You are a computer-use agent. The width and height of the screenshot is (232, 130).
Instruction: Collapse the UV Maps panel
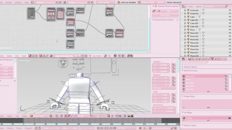183,112
